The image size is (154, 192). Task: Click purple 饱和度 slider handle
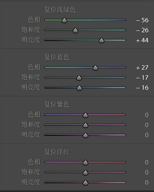(85, 125)
